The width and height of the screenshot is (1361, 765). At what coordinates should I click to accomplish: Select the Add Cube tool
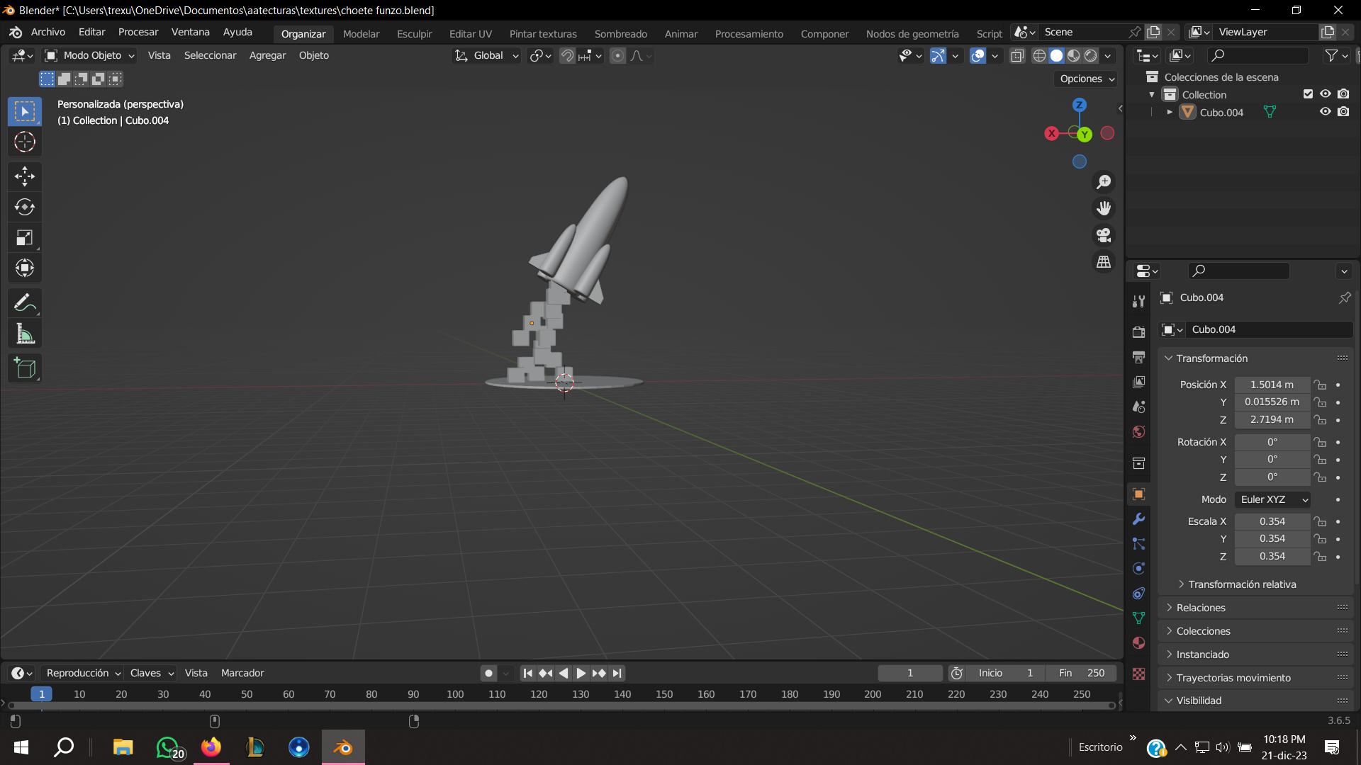[25, 368]
